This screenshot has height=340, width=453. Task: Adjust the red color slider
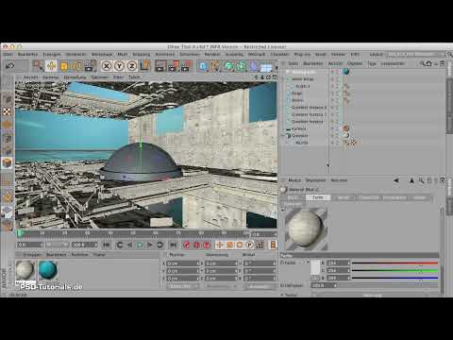click(x=394, y=263)
